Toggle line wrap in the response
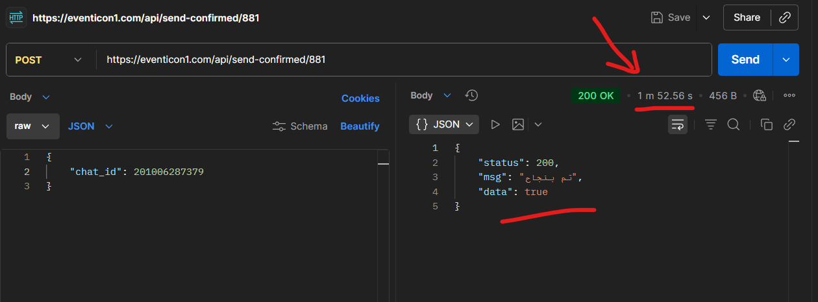 [678, 124]
